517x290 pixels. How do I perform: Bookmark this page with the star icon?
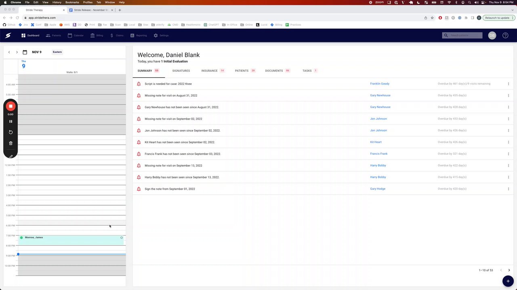(x=432, y=18)
